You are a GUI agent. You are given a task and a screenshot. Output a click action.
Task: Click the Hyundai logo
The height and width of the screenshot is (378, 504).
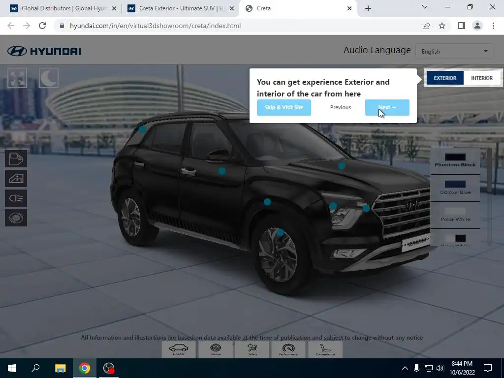44,51
